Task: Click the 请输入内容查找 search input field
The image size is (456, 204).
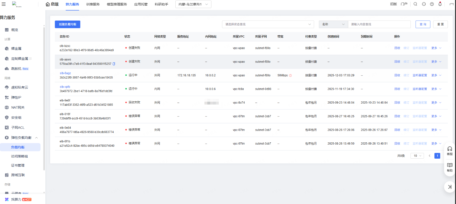Action: [379, 24]
